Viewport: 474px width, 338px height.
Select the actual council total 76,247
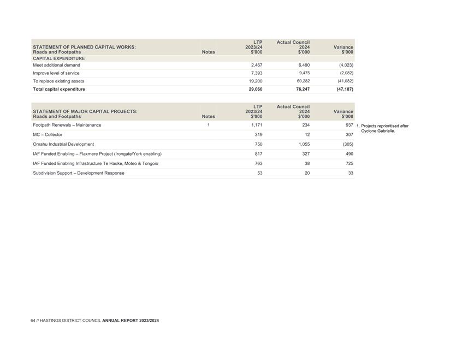[303, 89]
